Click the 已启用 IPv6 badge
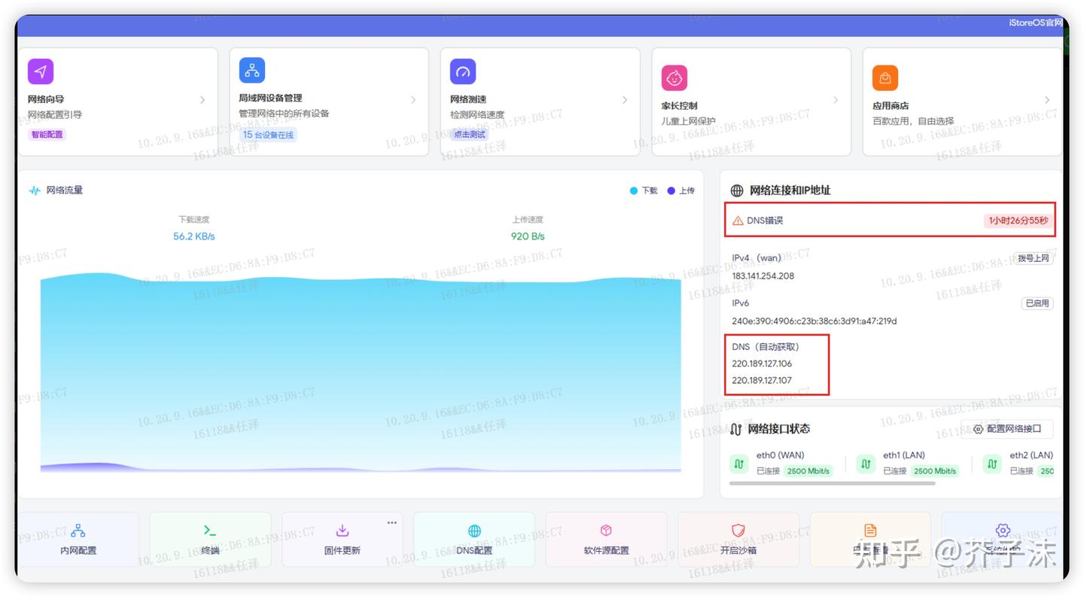This screenshot has height=597, width=1084. [1037, 303]
